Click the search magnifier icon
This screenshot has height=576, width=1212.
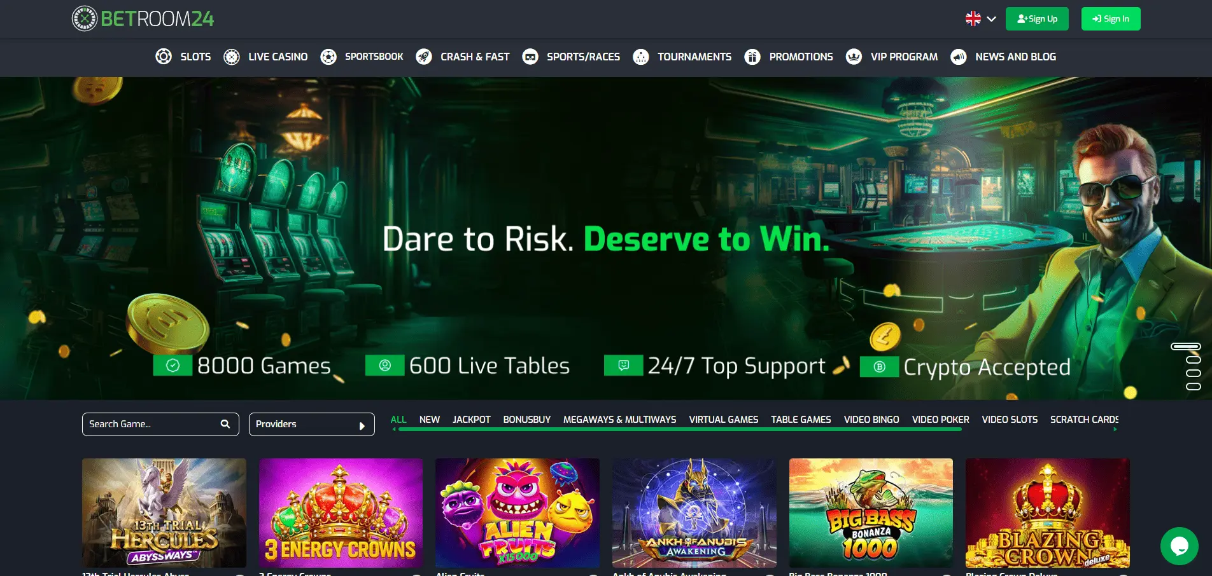[x=225, y=424]
